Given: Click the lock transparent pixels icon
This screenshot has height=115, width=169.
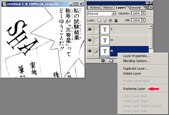Looking at the screenshot, I should pyautogui.click(x=99, y=20).
